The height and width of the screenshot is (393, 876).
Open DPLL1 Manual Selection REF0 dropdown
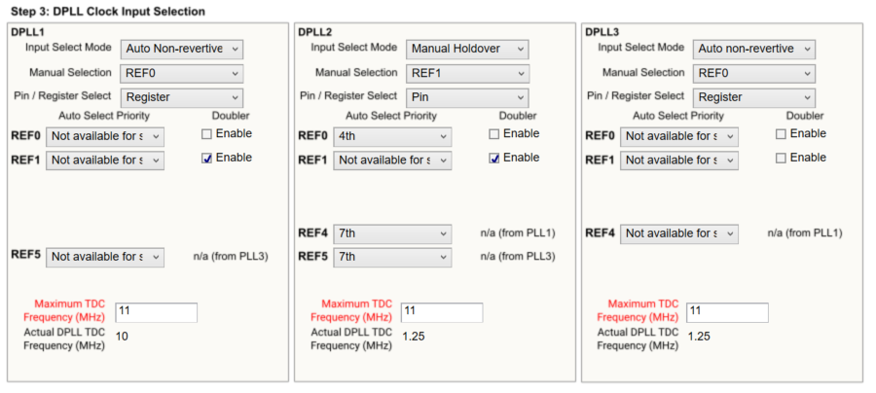tap(181, 73)
